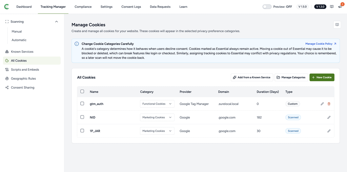
Task: Open the documentation book icon in header
Action: pyautogui.click(x=331, y=7)
